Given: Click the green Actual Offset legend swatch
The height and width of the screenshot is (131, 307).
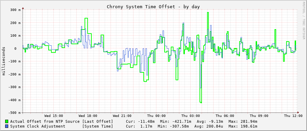Looking at the screenshot, I should point(7,122).
